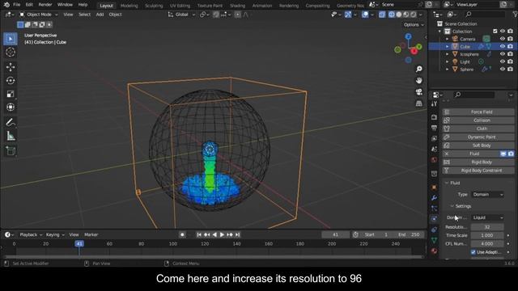The height and width of the screenshot is (291, 518).
Task: Switch perspective/orthographic grid icon
Action: (x=419, y=103)
